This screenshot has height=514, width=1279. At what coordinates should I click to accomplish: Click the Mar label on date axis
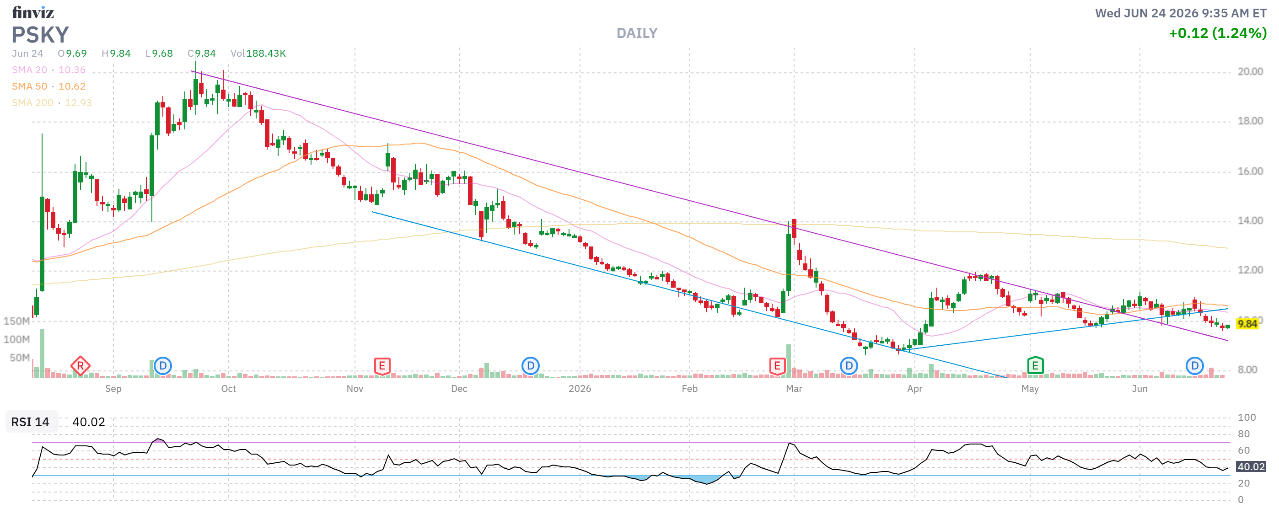click(793, 389)
